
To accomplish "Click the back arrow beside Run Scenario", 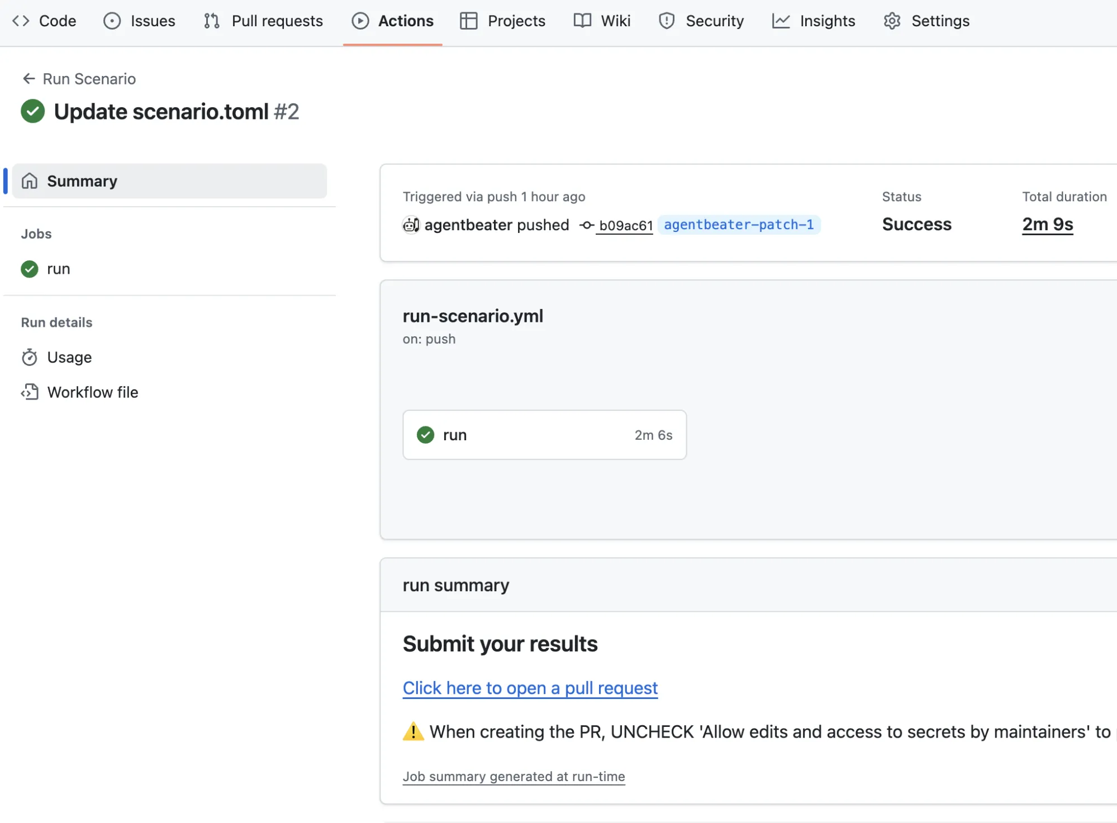I will (28, 78).
